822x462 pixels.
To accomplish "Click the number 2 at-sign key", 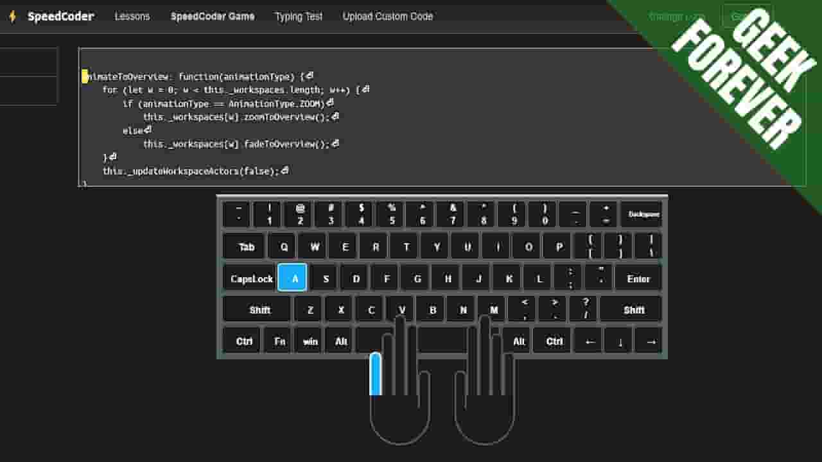I will click(x=297, y=214).
